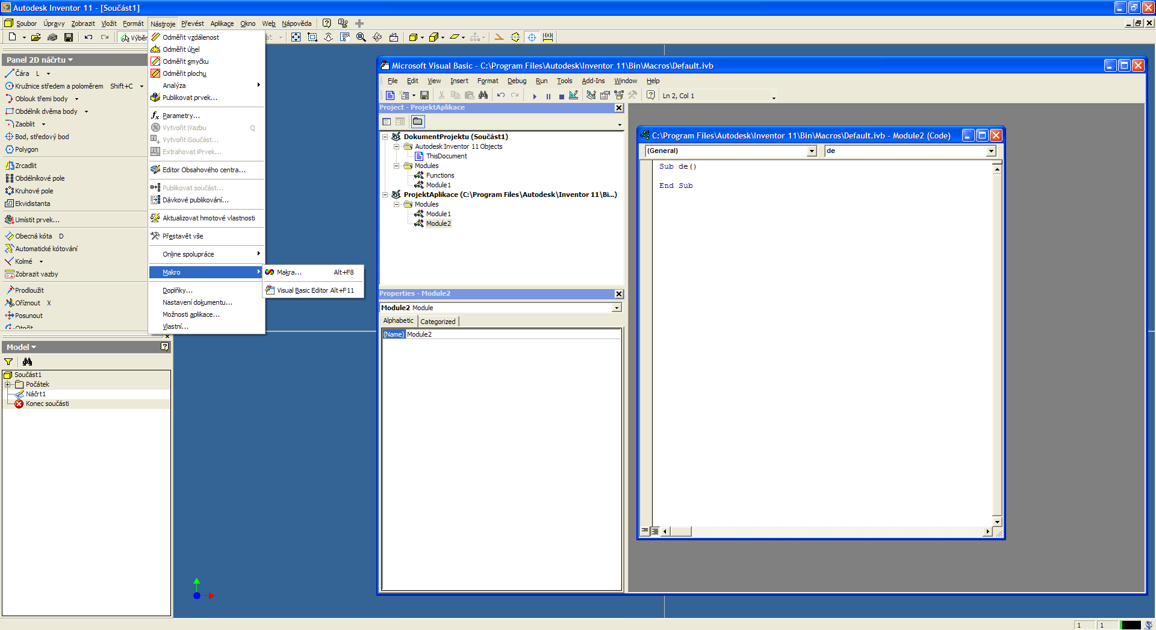This screenshot has height=630, width=1156.
Task: Switch to the Alphabetic properties tab
Action: [x=398, y=321]
